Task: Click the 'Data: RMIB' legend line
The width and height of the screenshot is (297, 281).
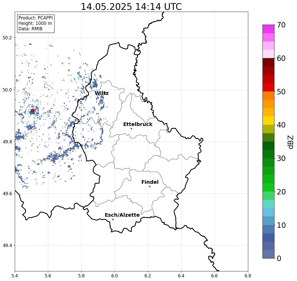Action: 30,29
